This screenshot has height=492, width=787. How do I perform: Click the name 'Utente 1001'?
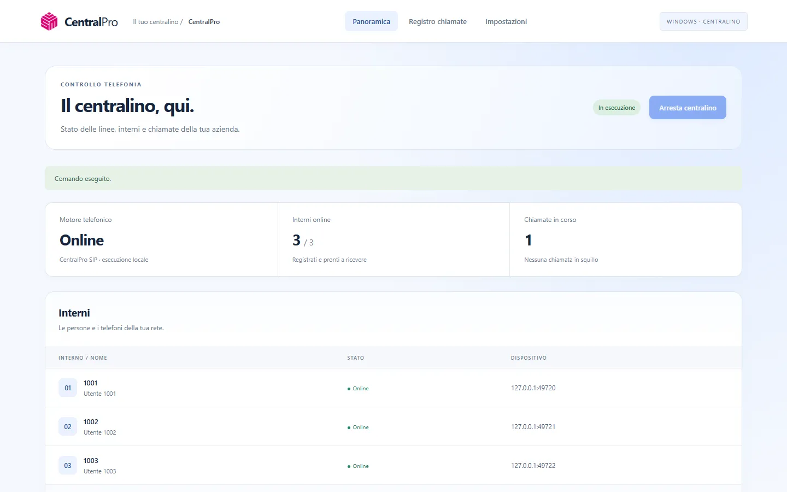pyautogui.click(x=99, y=394)
